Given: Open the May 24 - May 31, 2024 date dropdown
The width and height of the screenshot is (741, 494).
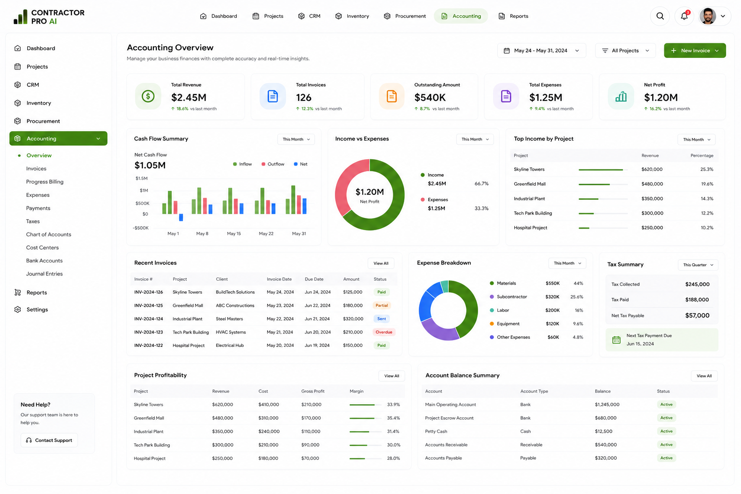Looking at the screenshot, I should coord(542,51).
